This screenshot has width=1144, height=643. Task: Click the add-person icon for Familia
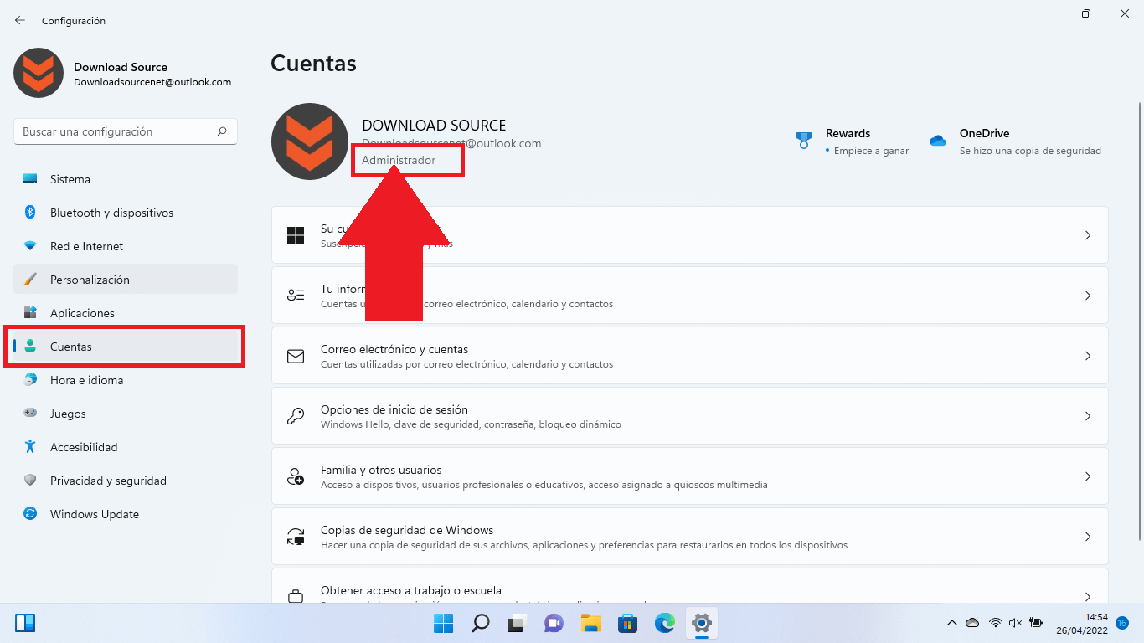(296, 476)
